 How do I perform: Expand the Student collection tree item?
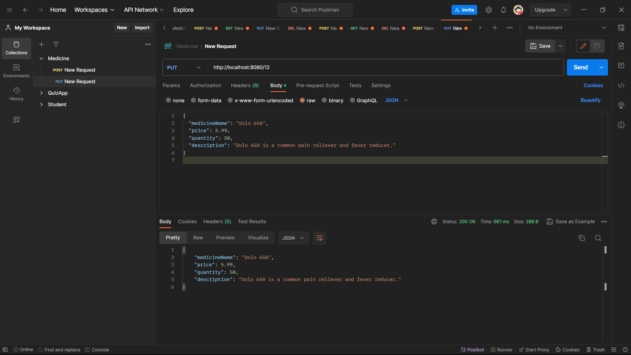coord(41,105)
